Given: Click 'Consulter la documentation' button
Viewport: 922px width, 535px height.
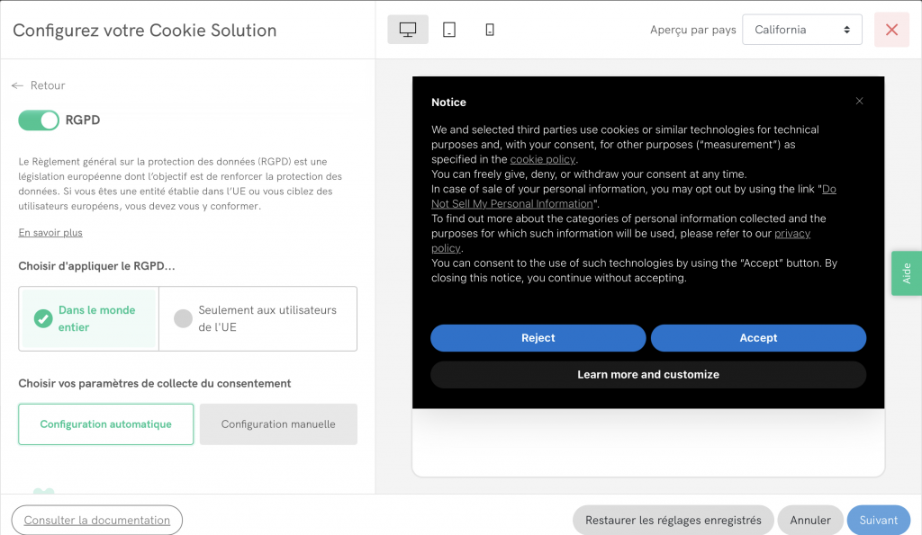Looking at the screenshot, I should coord(97,520).
